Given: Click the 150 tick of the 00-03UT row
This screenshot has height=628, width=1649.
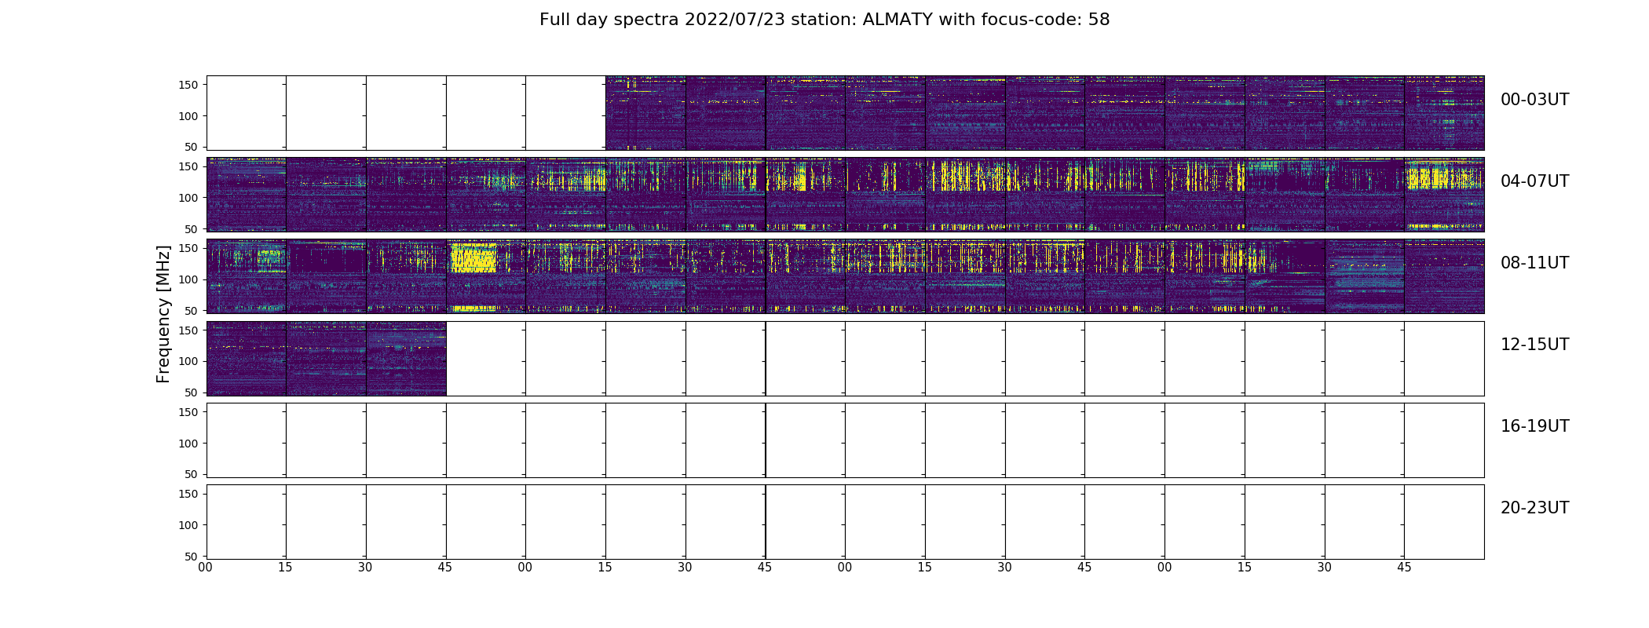Looking at the screenshot, I should point(188,85).
